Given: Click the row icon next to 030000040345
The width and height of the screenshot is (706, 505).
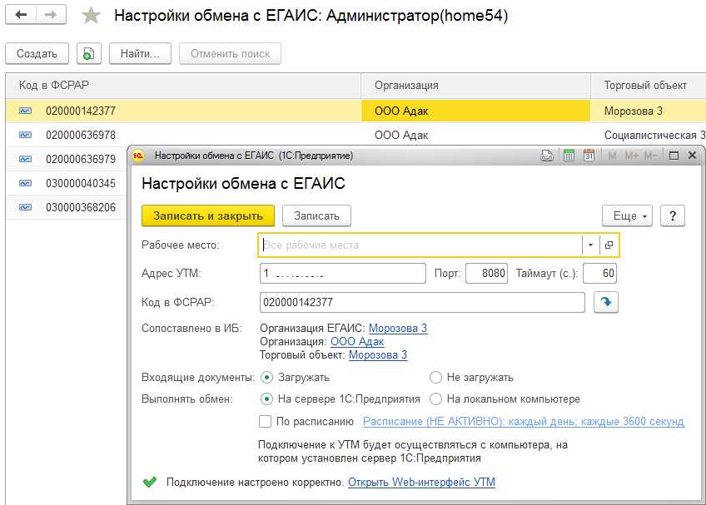Looking at the screenshot, I should point(26,183).
